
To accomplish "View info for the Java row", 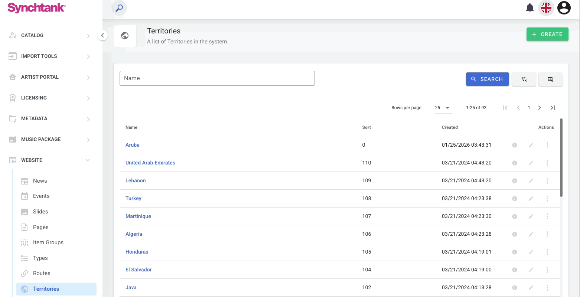I will pos(515,288).
